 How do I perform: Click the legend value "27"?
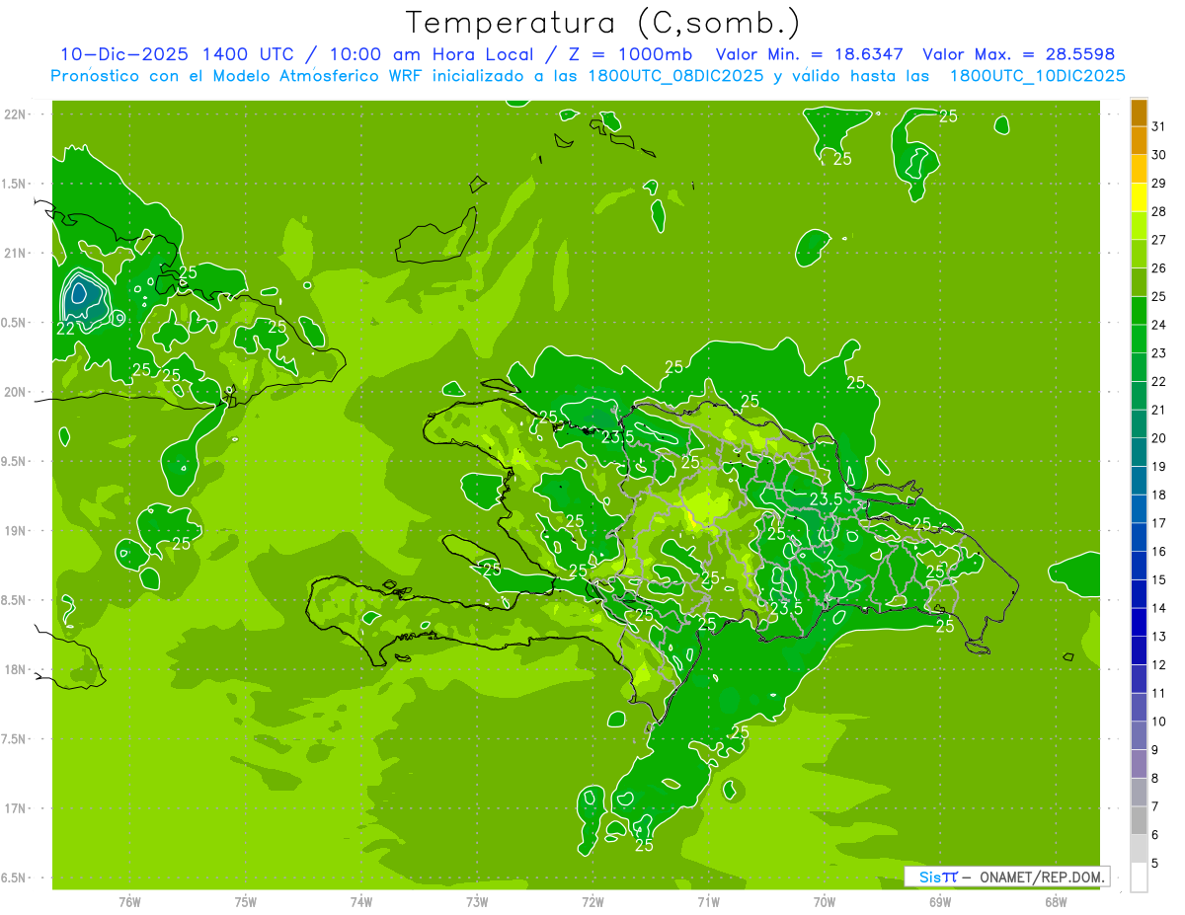pyautogui.click(x=1158, y=240)
